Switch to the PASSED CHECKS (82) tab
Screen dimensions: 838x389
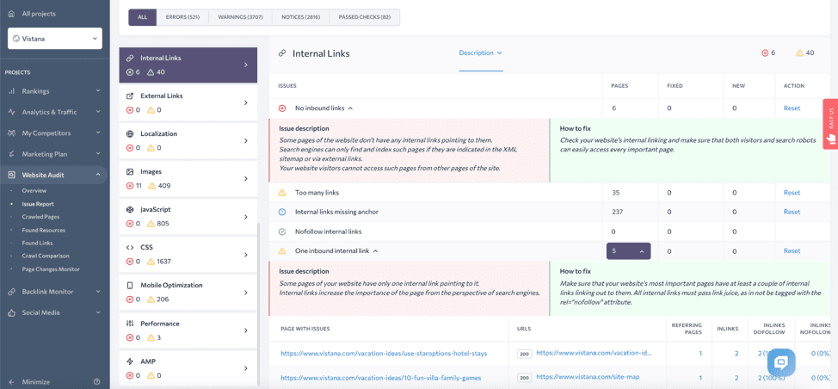pyautogui.click(x=365, y=17)
